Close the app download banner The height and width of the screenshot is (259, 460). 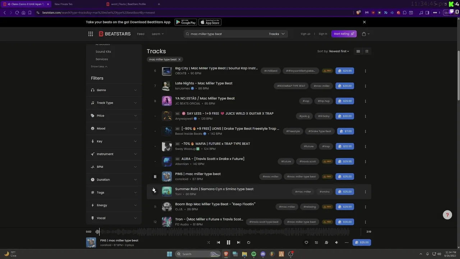(x=364, y=22)
